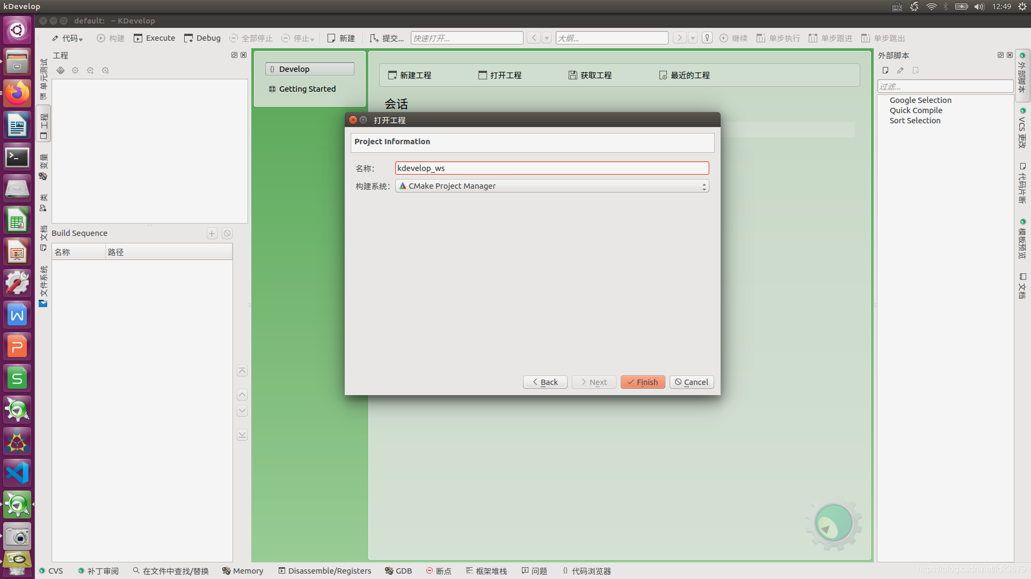Screen dimensions: 1031x579
Task: Click the 提交 (Commit) toolbar icon
Action: [387, 38]
